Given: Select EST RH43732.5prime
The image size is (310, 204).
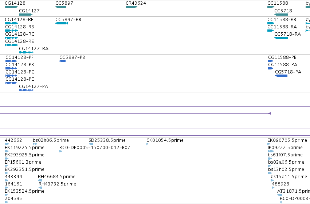Looking at the screenshot, I should click(x=40, y=188).
